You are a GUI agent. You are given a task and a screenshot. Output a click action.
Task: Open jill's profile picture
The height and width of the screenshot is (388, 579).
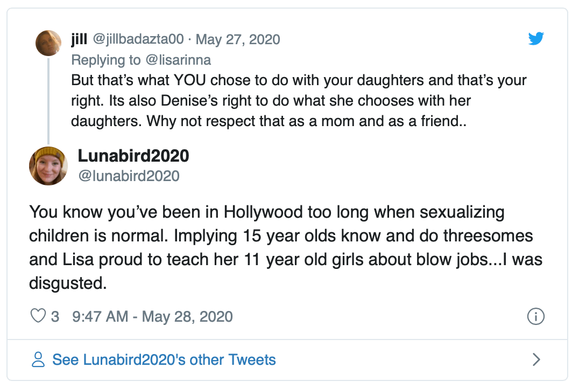point(48,43)
